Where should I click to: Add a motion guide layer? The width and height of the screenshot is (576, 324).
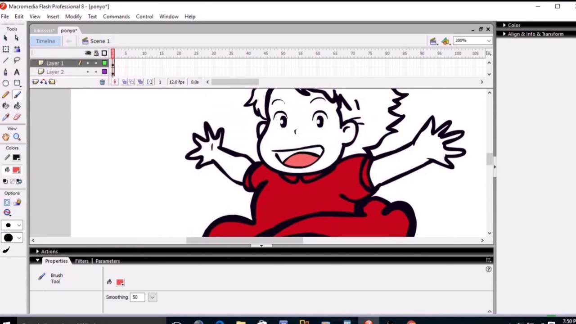(44, 82)
